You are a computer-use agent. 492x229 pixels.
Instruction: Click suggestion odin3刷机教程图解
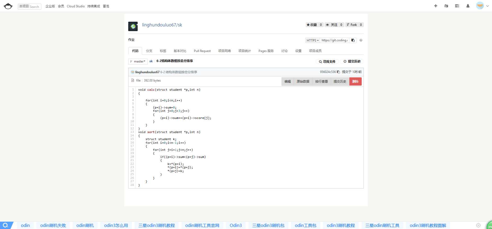pyautogui.click(x=428, y=225)
